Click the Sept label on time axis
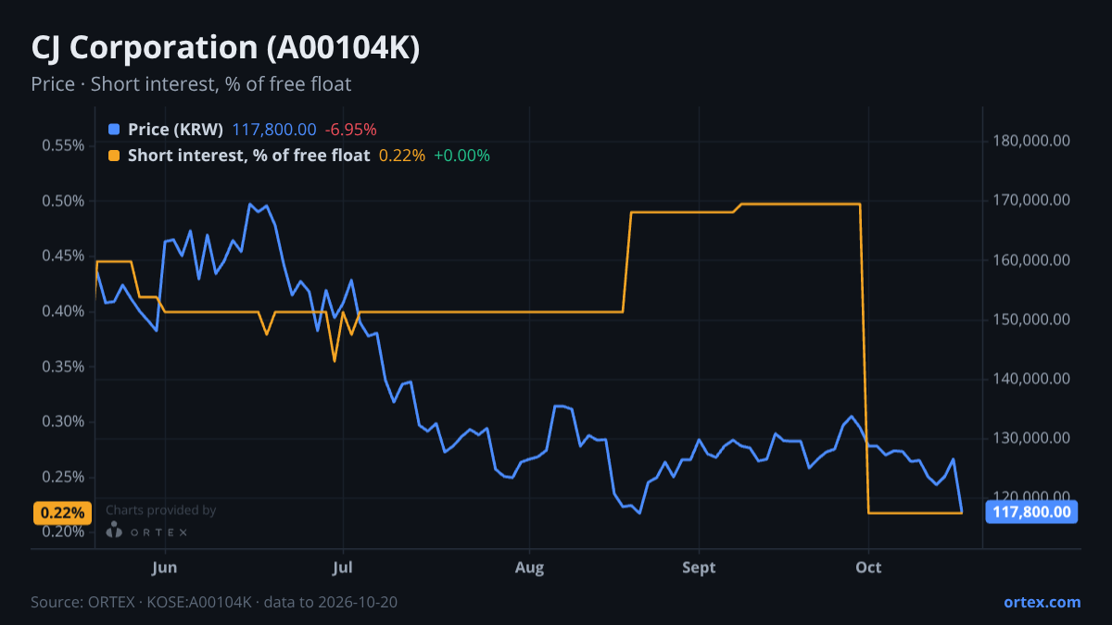This screenshot has width=1112, height=625. (x=699, y=567)
